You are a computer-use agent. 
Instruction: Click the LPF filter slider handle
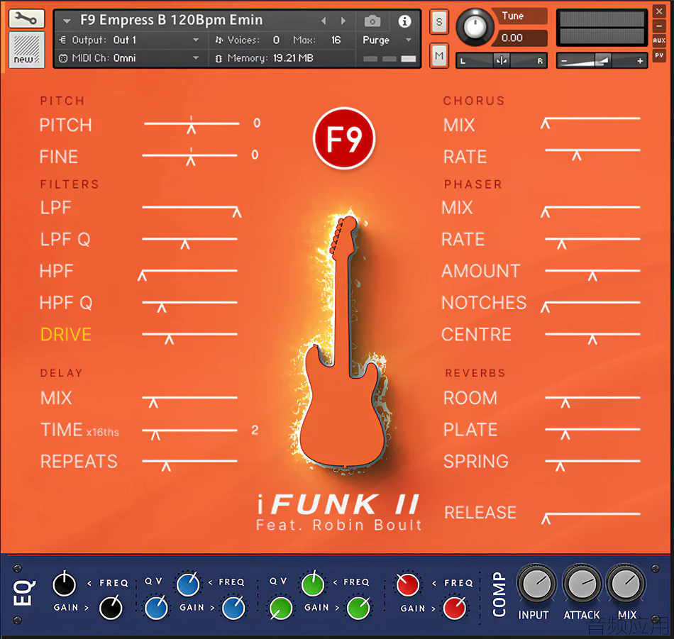coord(237,212)
